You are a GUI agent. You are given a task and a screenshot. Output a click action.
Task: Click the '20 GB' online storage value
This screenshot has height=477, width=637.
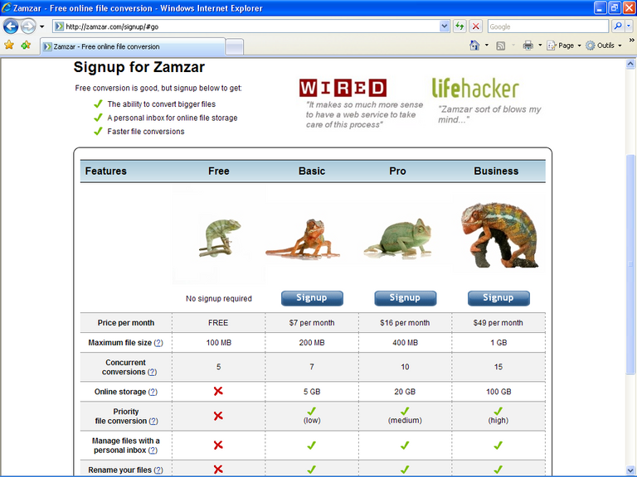[x=405, y=392]
